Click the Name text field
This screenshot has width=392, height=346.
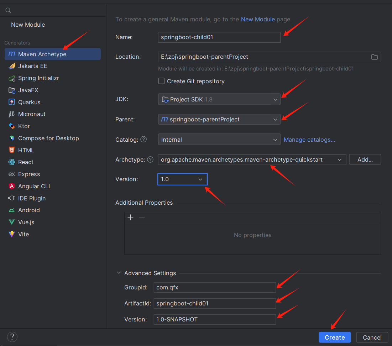(x=219, y=37)
